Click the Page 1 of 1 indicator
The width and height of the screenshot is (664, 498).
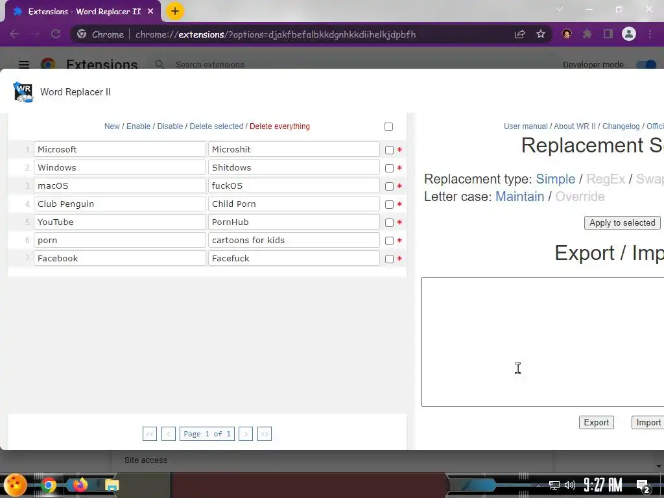pos(207,434)
